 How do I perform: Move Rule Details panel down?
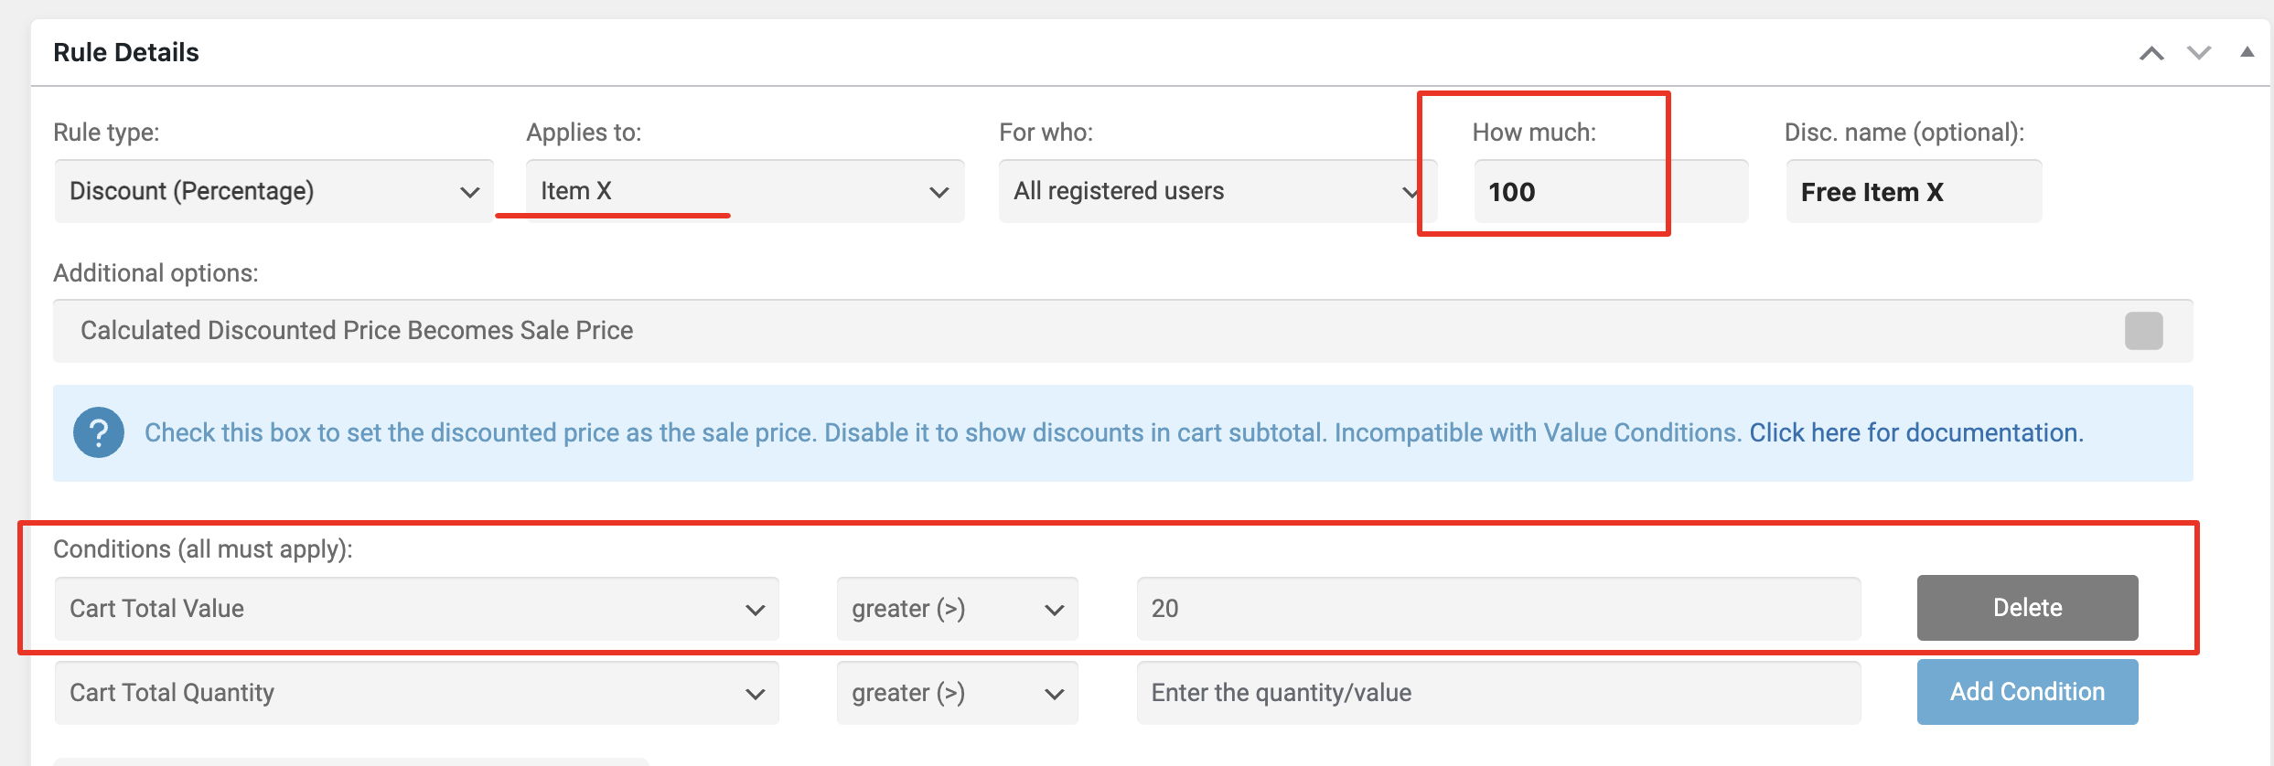point(2199,53)
